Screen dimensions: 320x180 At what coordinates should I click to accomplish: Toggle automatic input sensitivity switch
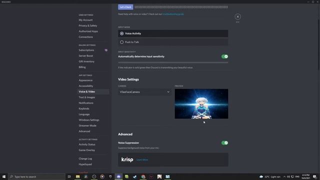coord(224,56)
